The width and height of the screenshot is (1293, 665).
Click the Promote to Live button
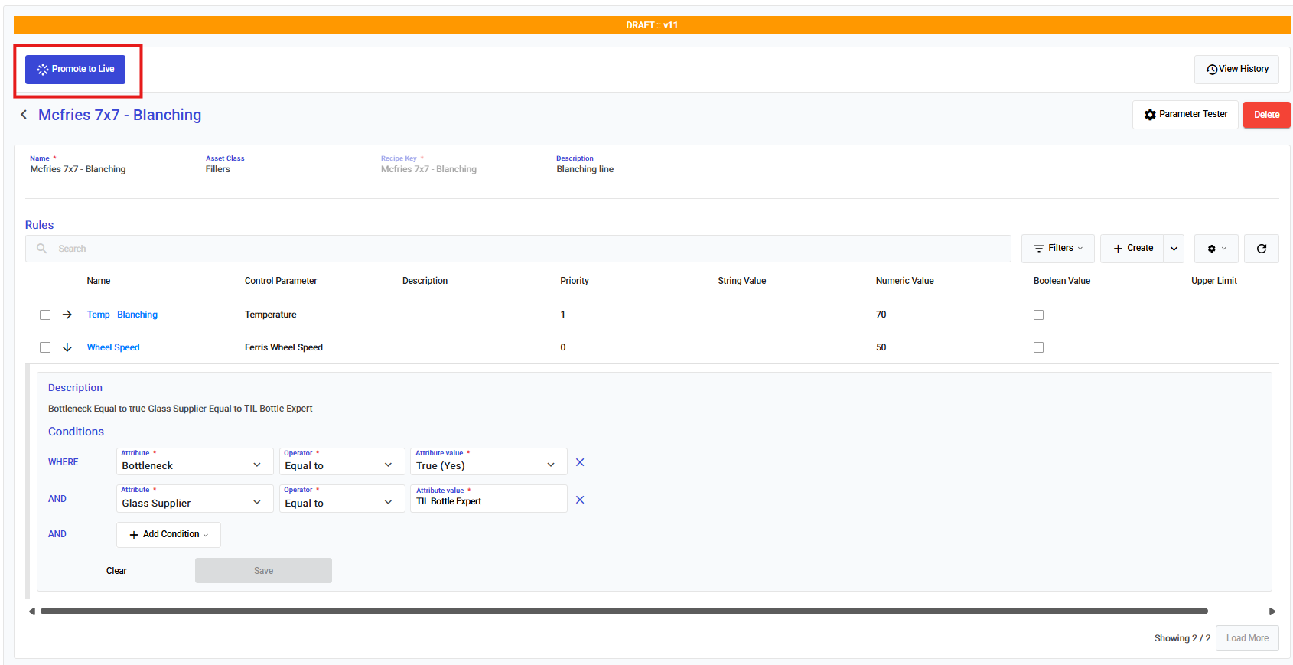coord(75,70)
